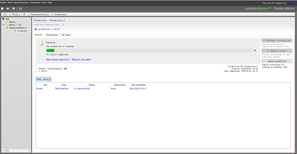Collapse the Block_1 - AT tree node
Image resolution: width=297 pixels, height=154 pixels.
[x=3, y=25]
